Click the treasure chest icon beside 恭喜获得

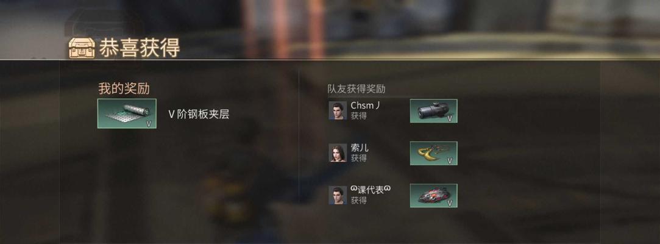click(x=82, y=48)
